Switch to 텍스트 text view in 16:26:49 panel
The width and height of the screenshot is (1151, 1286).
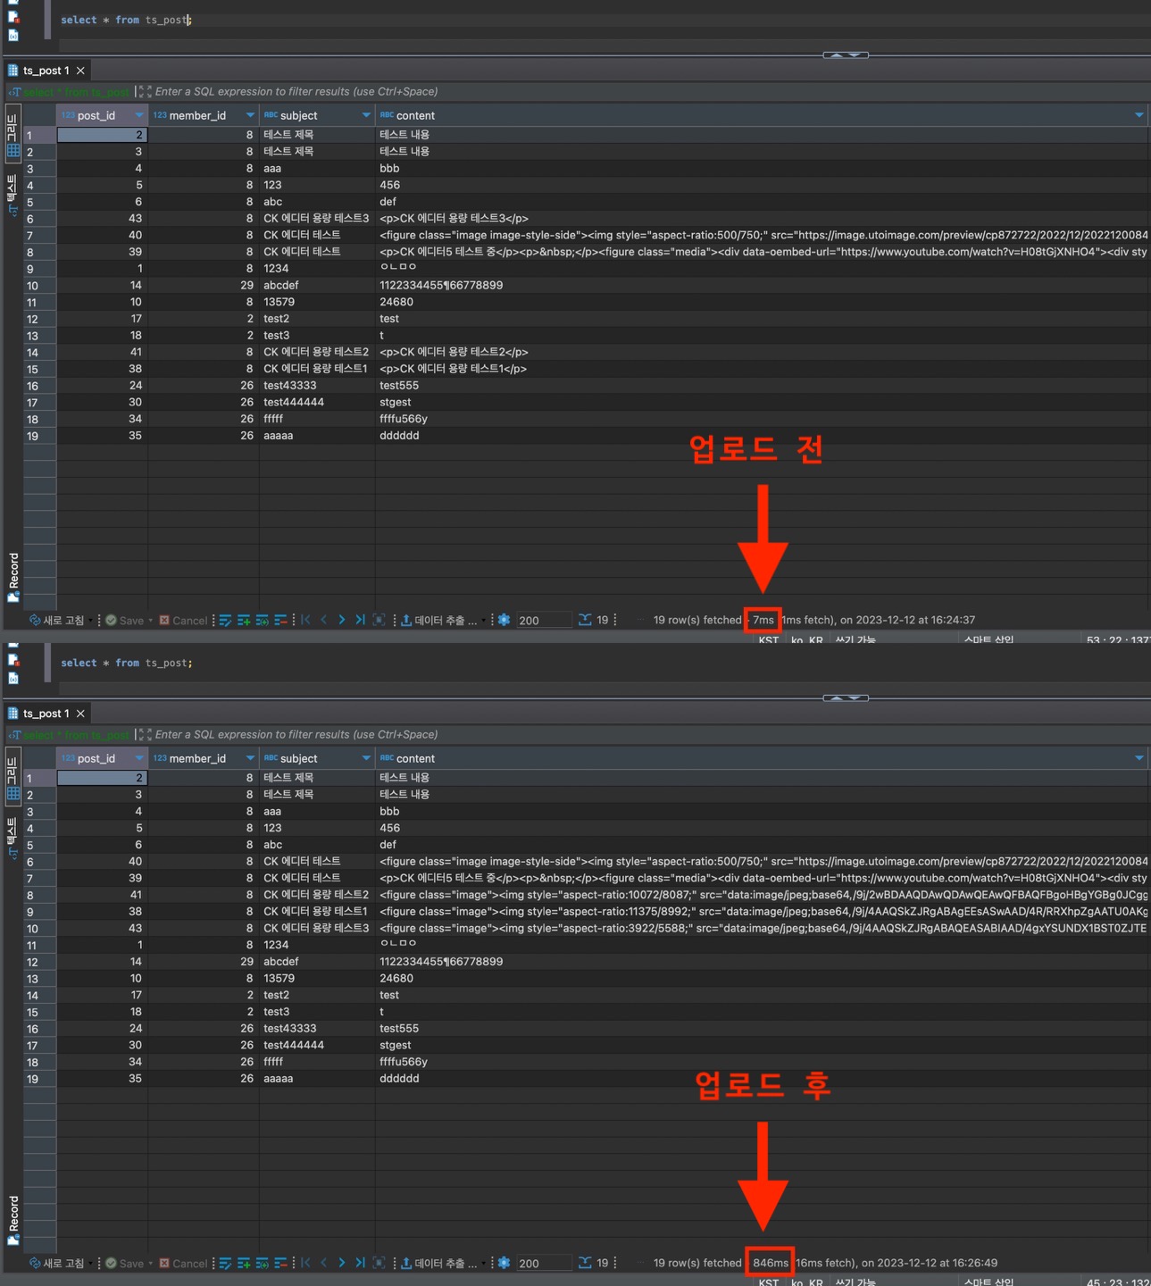(13, 838)
